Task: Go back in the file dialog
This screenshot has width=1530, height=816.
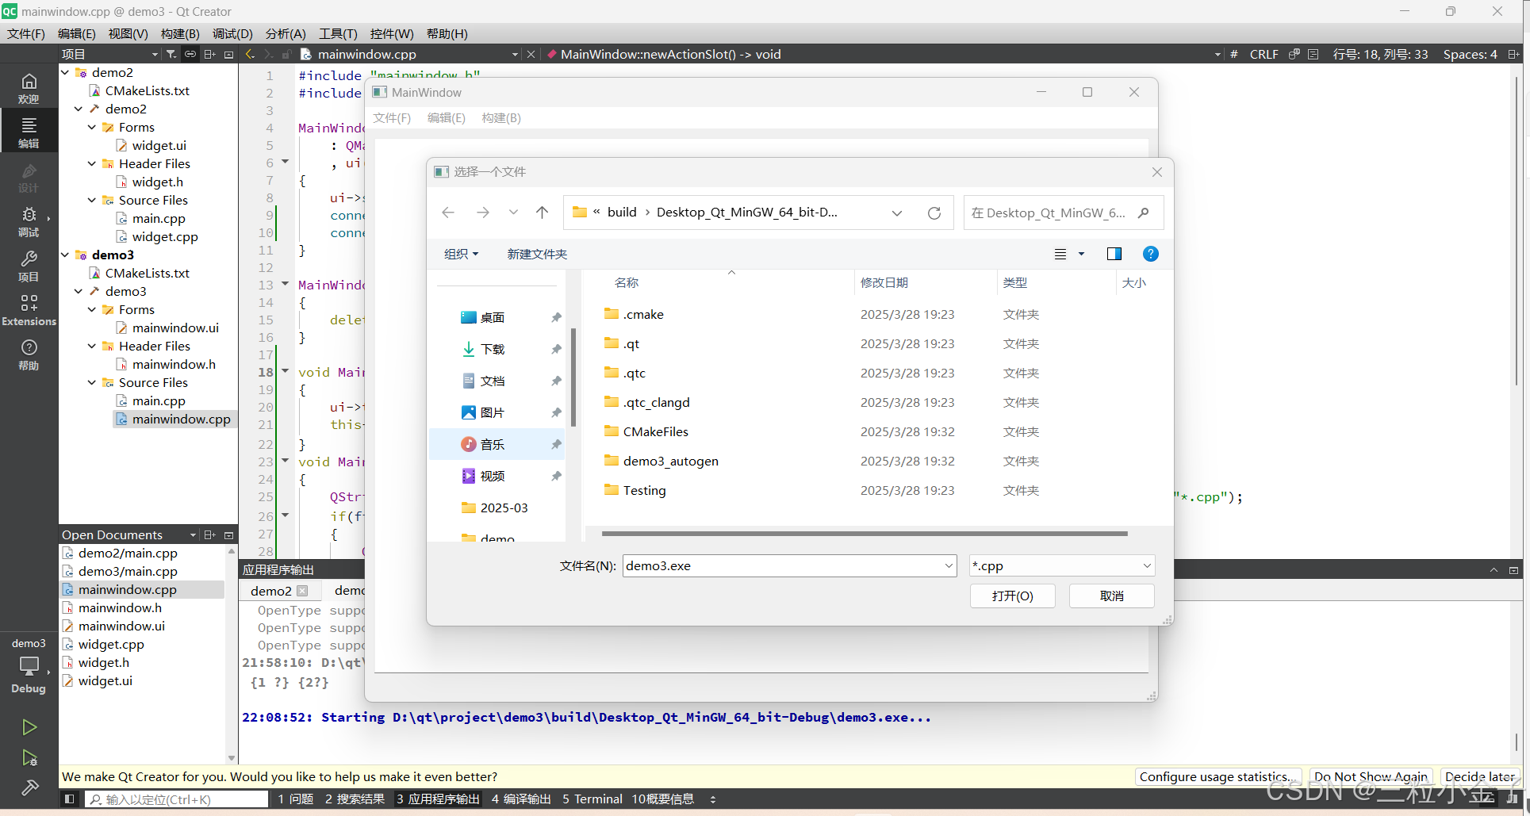Action: (448, 213)
